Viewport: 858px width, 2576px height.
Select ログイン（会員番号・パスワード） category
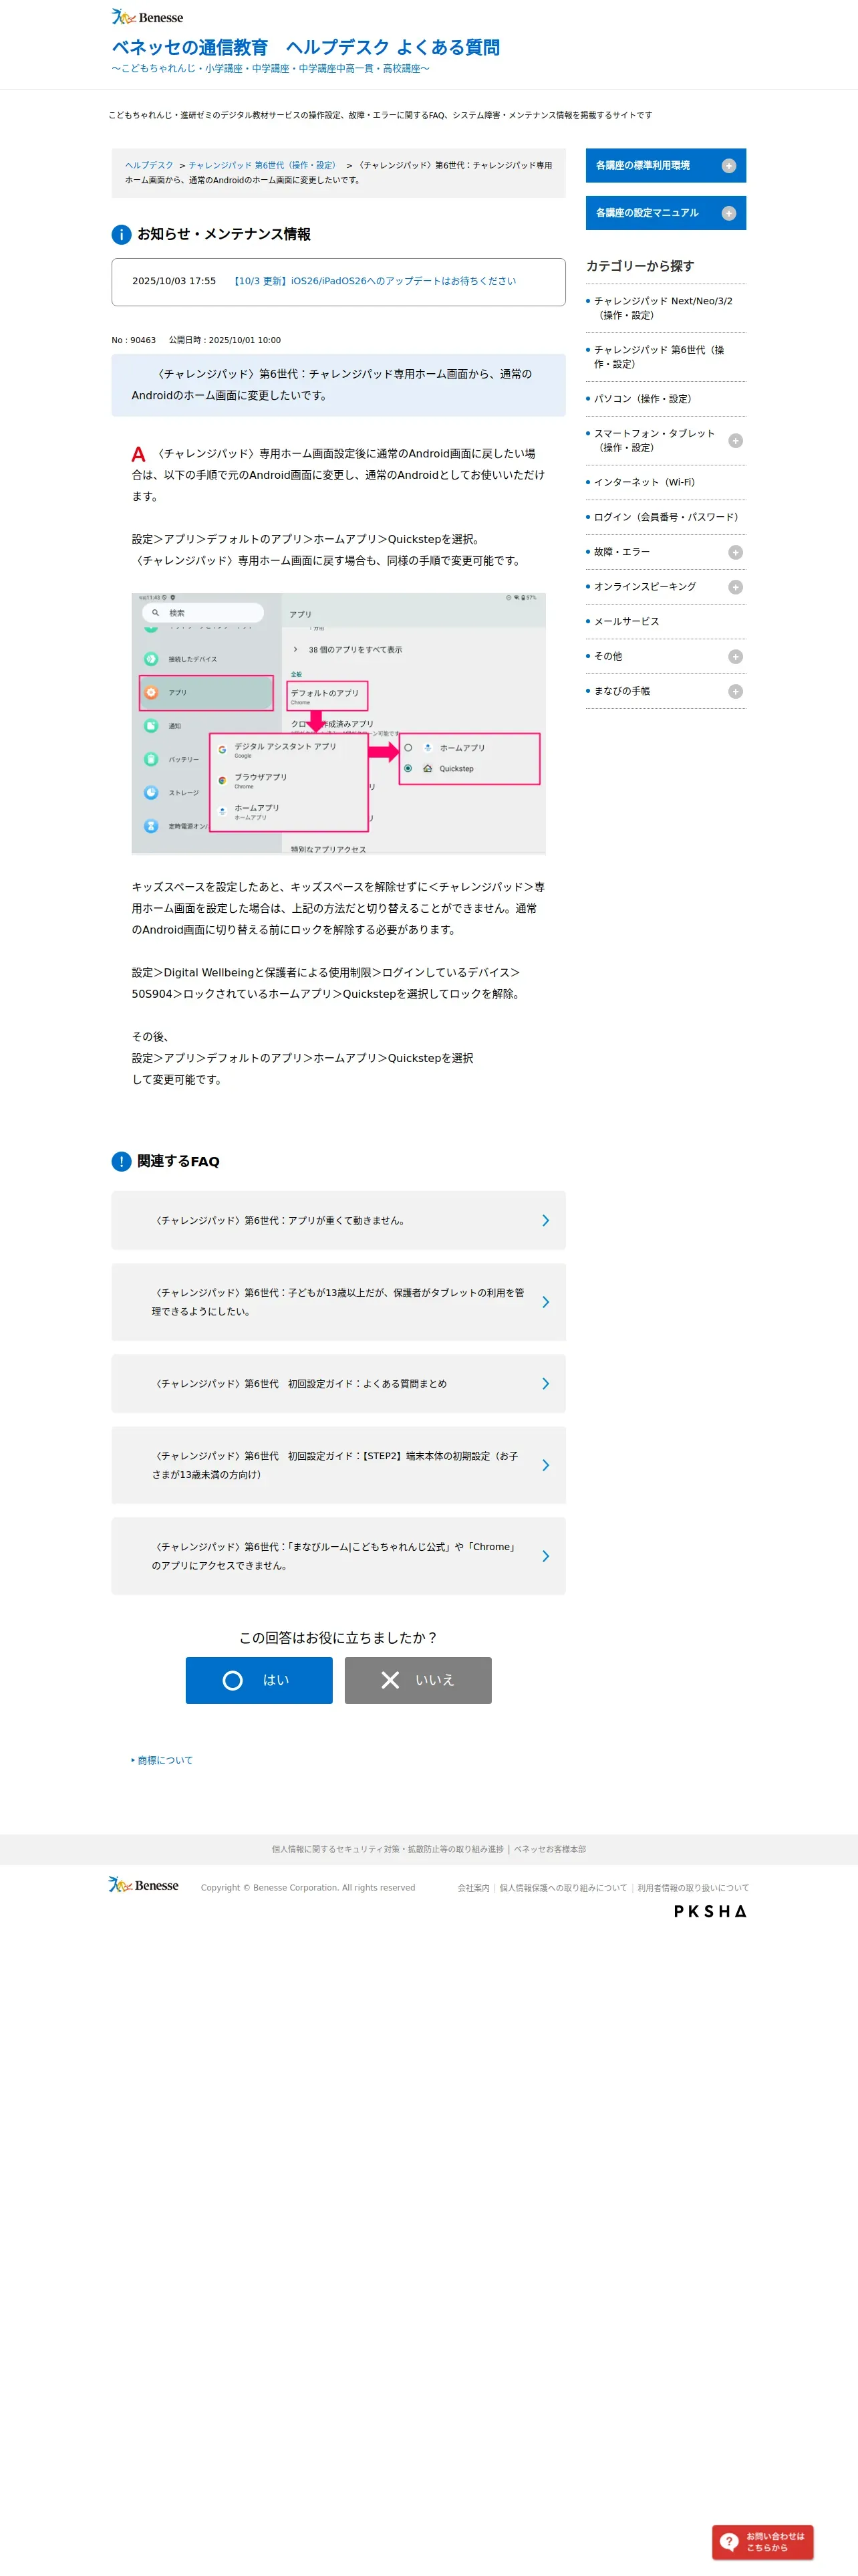coord(666,517)
